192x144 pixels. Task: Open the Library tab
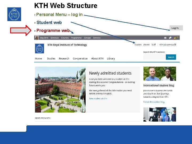(x=111, y=58)
